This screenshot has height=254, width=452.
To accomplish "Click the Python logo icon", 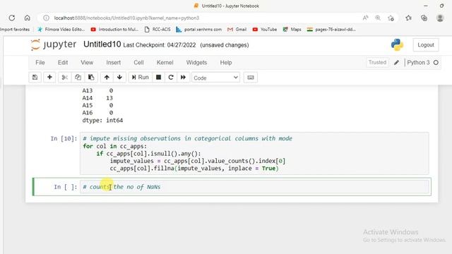I will [x=397, y=45].
